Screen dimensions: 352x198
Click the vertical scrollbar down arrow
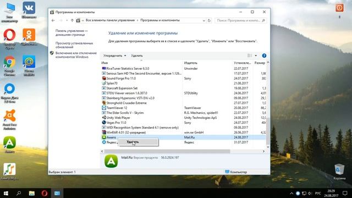tap(268, 147)
